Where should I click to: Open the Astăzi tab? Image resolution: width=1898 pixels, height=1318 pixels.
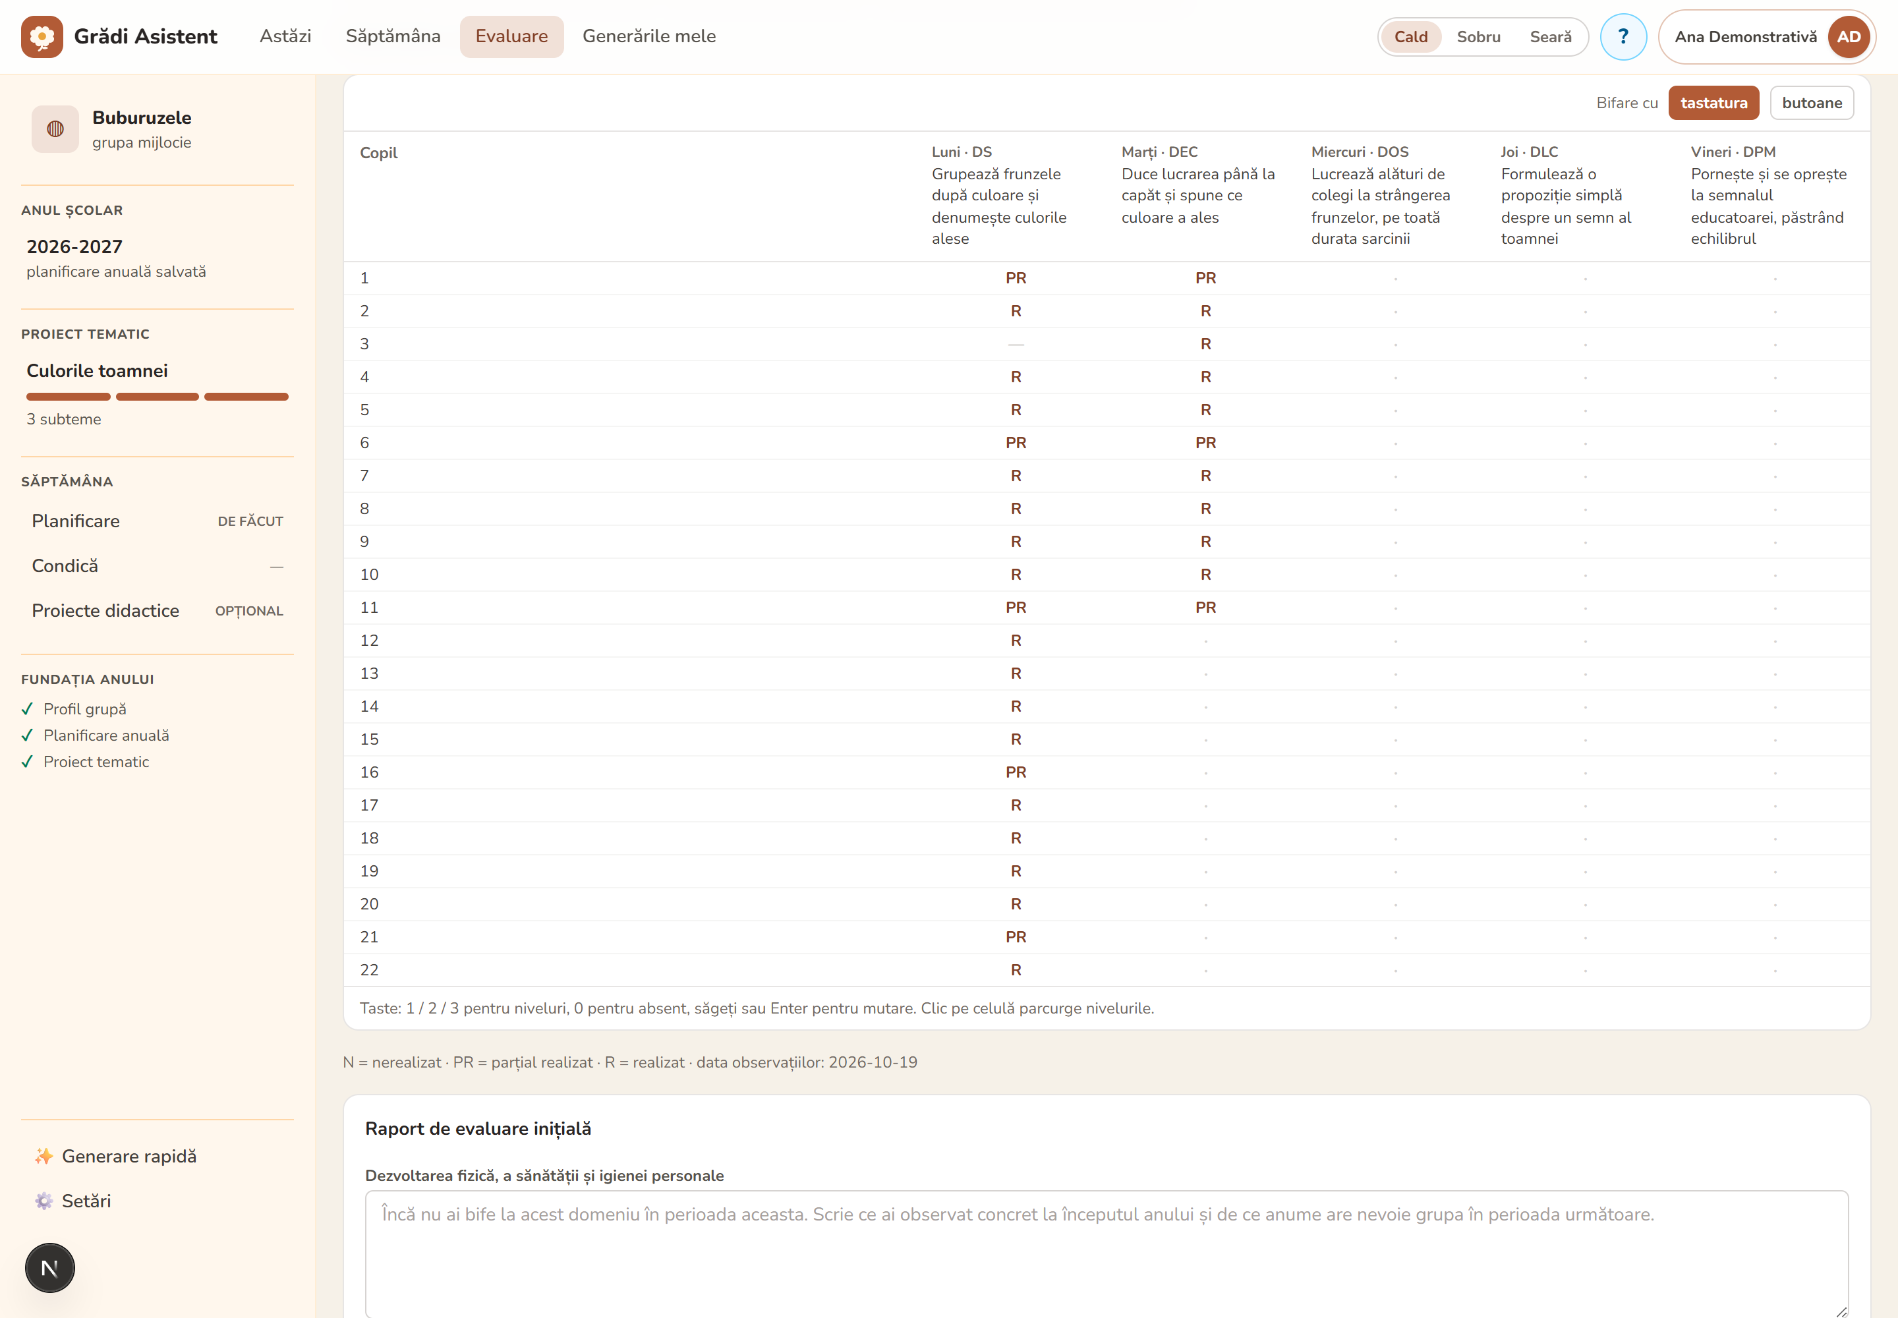[285, 36]
